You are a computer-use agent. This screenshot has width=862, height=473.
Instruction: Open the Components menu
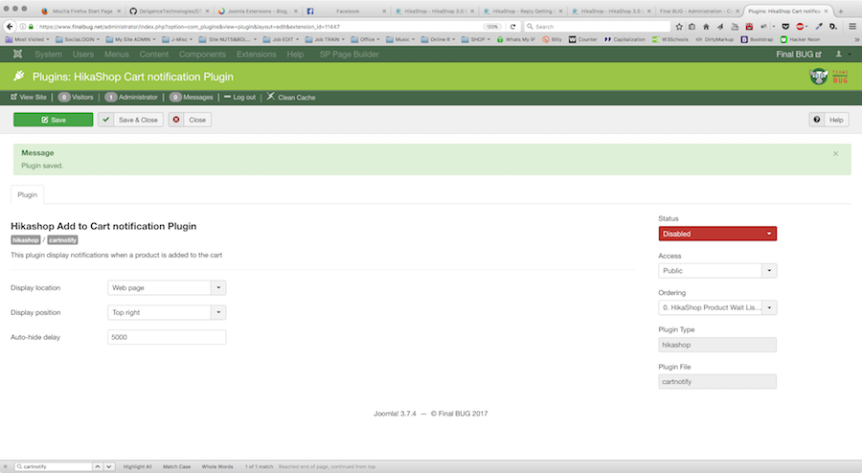(x=202, y=55)
